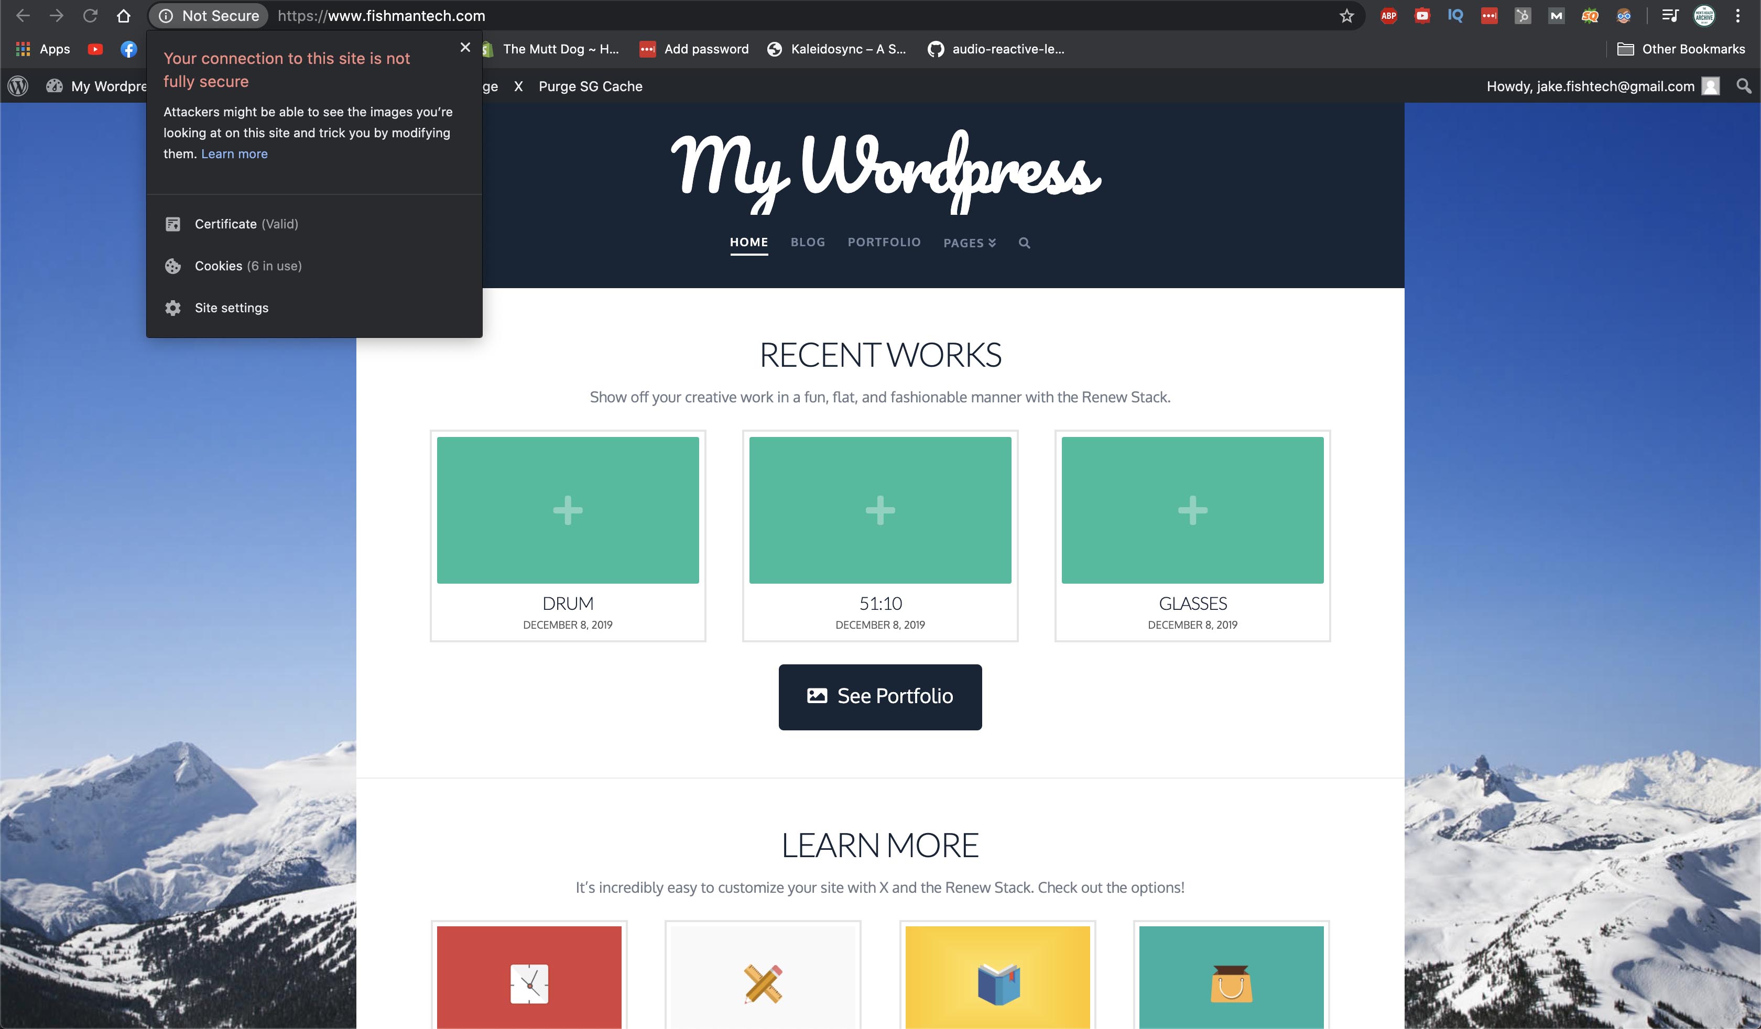Select the HOME navigation item
This screenshot has width=1761, height=1029.
coord(749,243)
